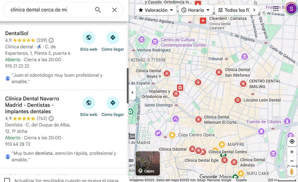
Task: Click the SUFU CAKE star pin
Action: pos(241,173)
